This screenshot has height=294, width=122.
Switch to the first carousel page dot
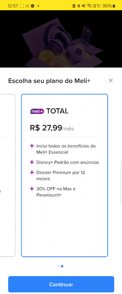(59, 266)
